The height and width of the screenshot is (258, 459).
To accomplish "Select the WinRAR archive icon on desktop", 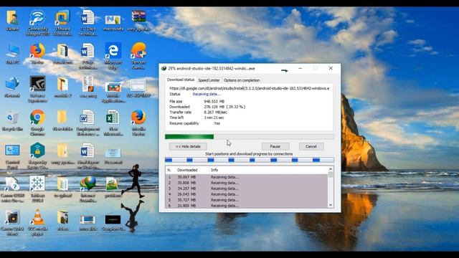I will [x=138, y=21].
